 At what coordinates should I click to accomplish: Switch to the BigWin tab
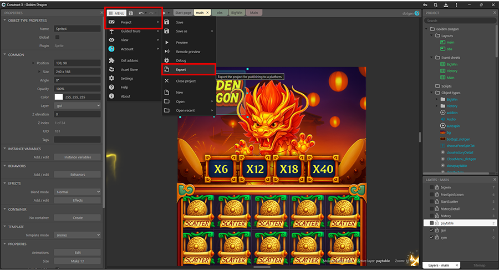point(237,13)
